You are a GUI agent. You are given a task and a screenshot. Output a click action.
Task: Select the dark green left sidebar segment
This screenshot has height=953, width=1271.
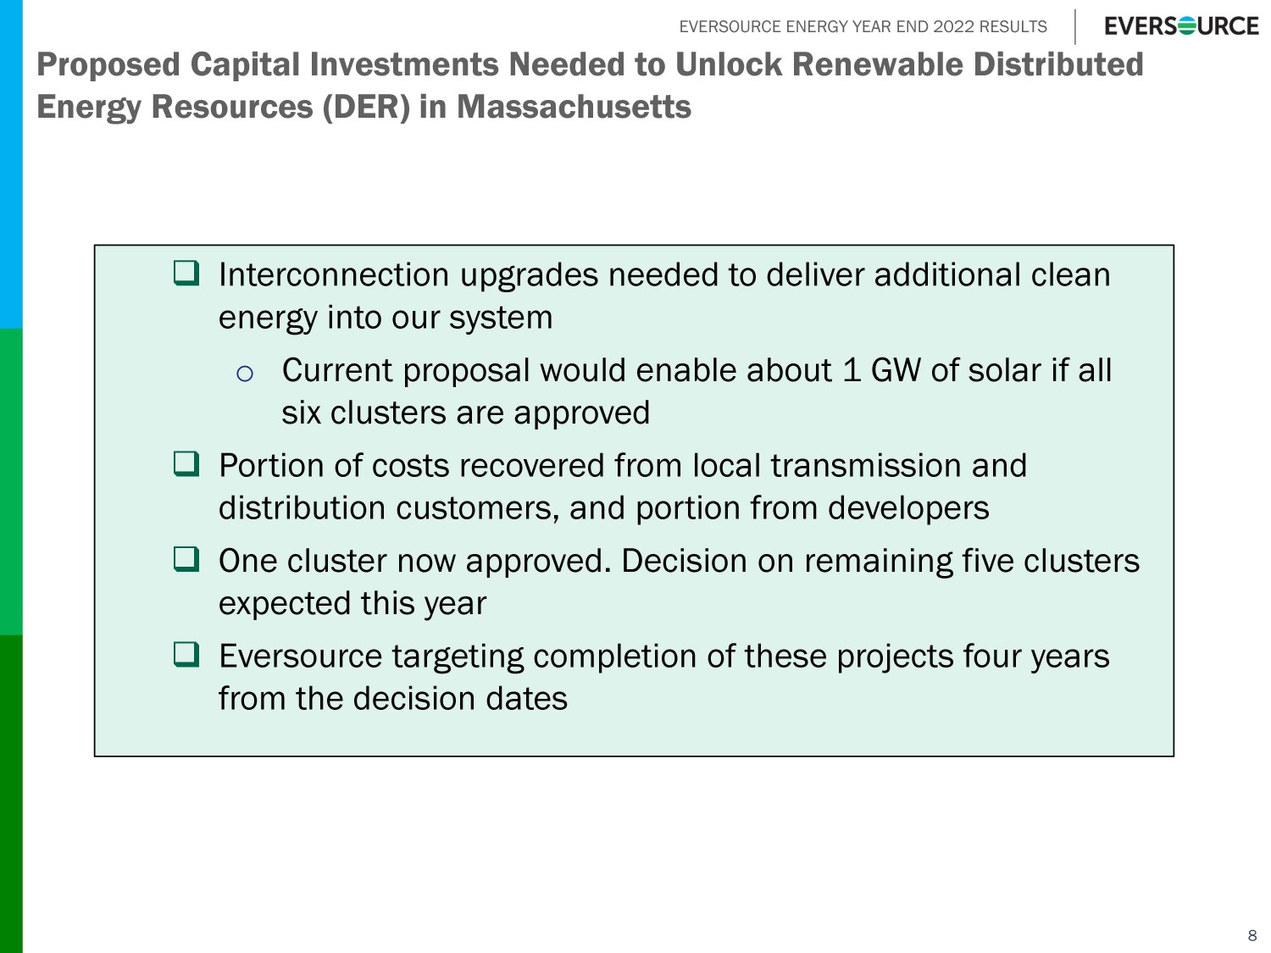[11, 794]
